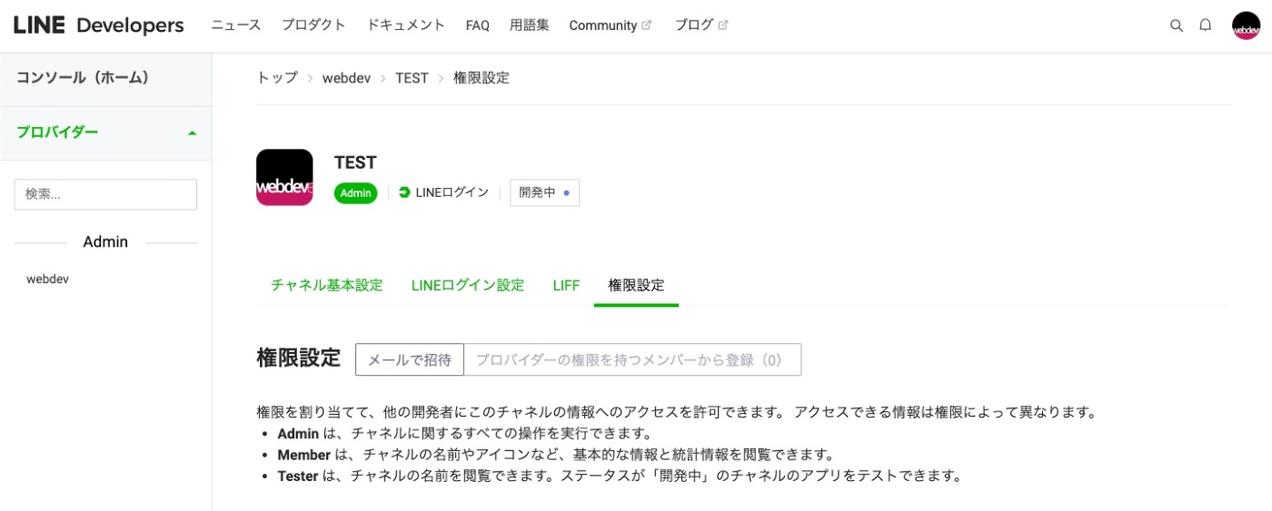Screen dimensions: 1272x511
Task: Click the LINE Developers logo
Action: [x=98, y=25]
